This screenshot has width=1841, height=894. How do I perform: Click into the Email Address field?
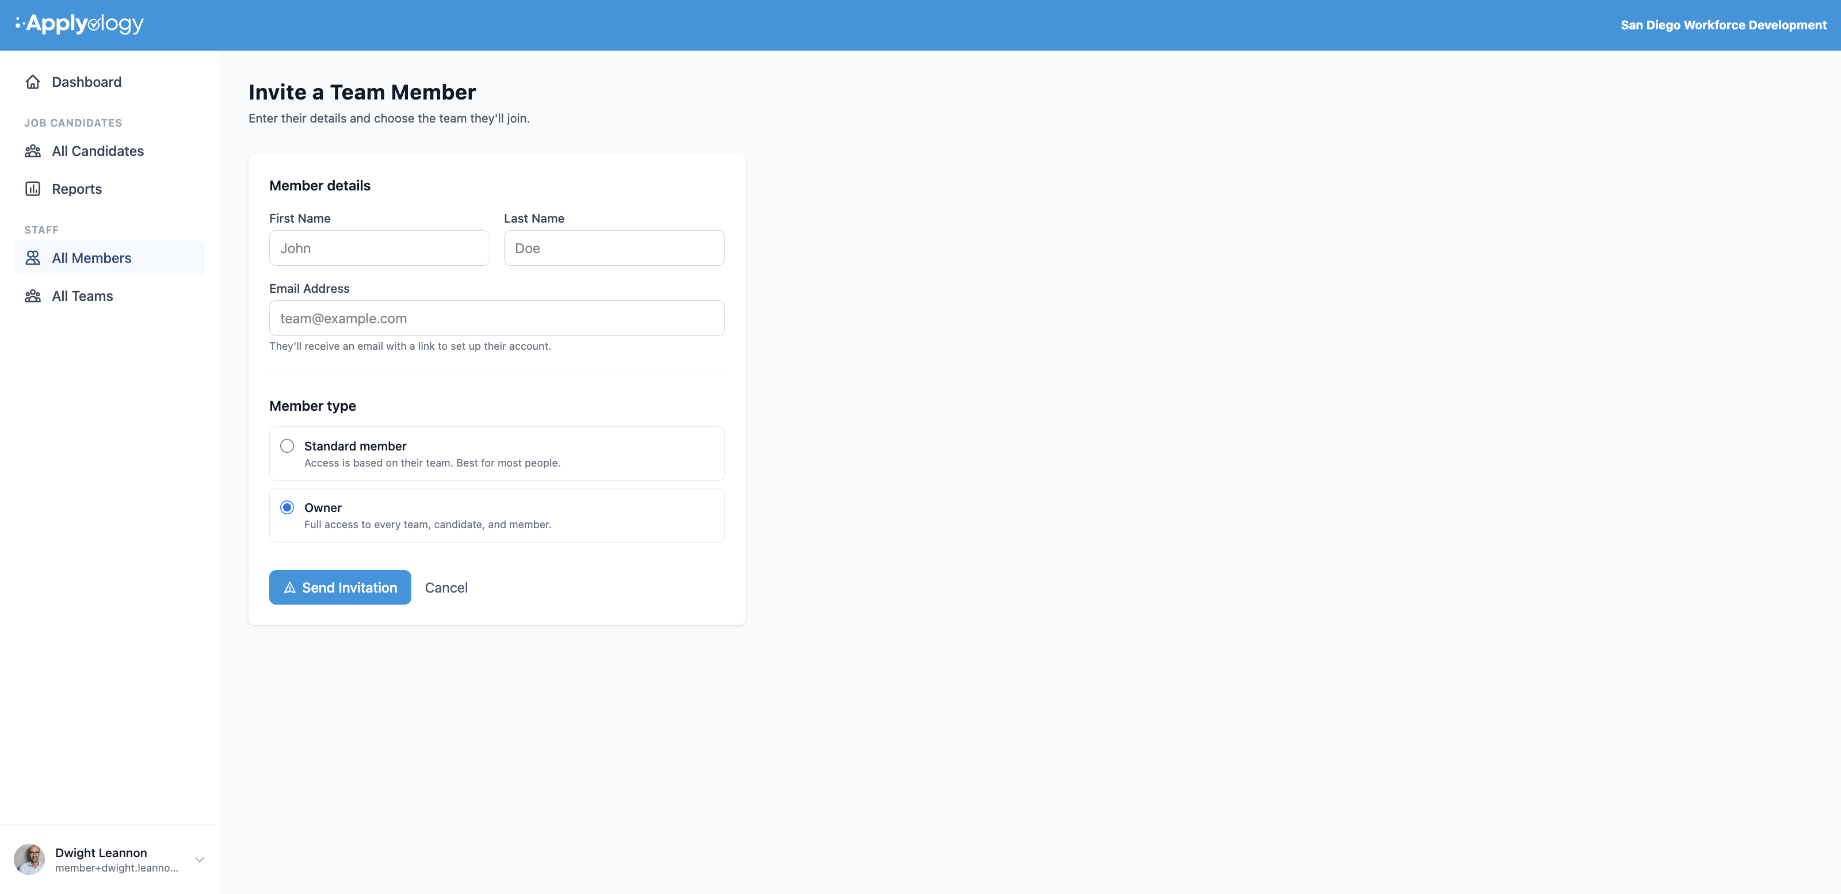(x=496, y=318)
